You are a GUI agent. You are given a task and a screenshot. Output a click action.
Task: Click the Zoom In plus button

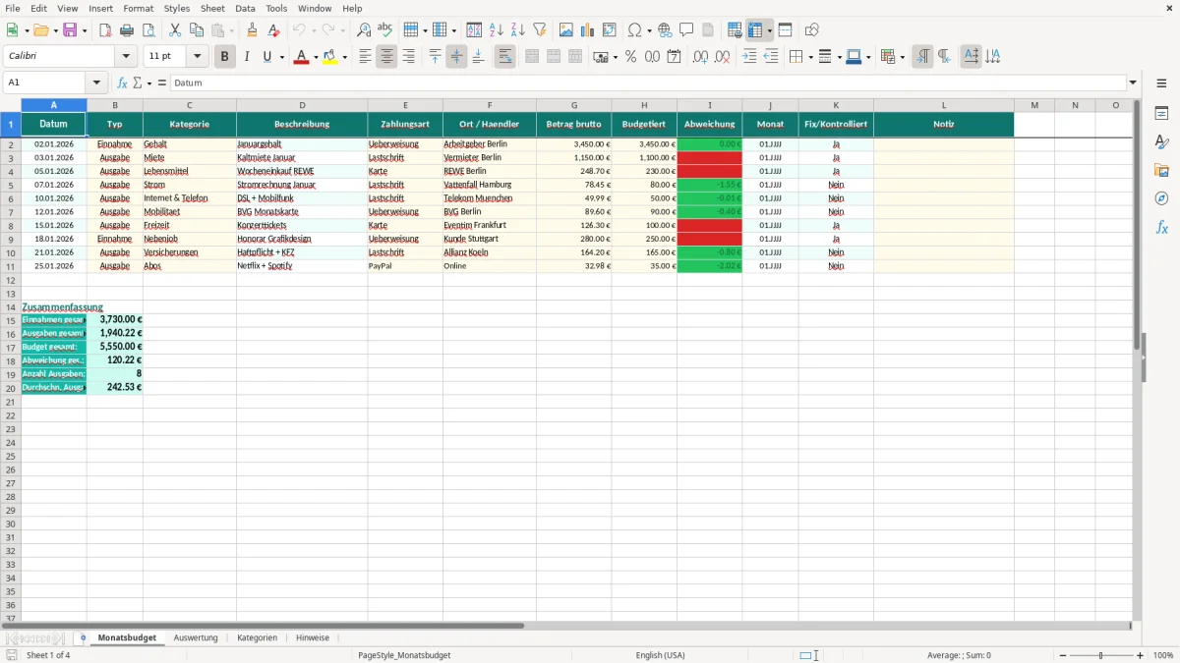pyautogui.click(x=1141, y=655)
